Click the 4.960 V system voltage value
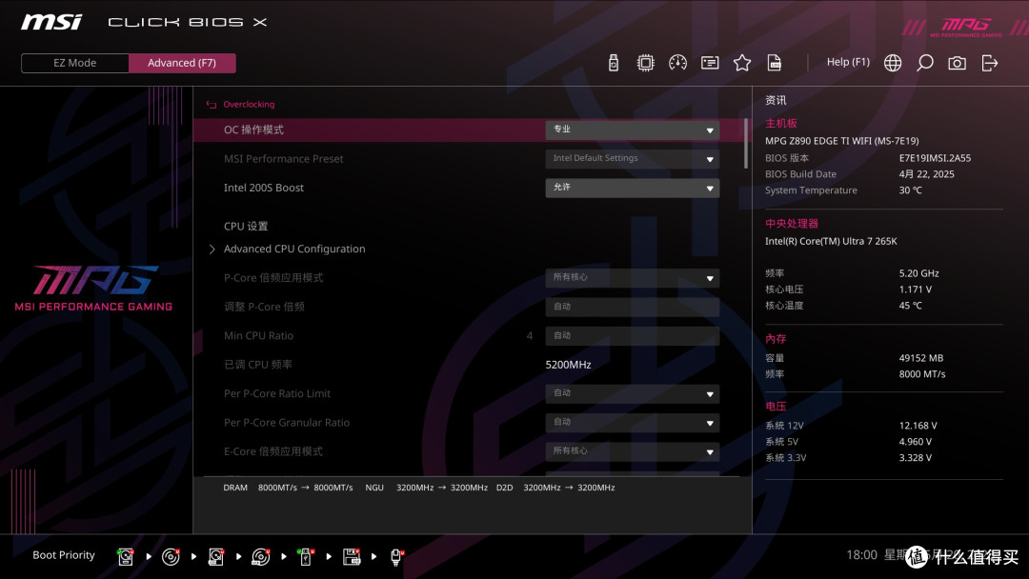The width and height of the screenshot is (1029, 579). coord(916,442)
